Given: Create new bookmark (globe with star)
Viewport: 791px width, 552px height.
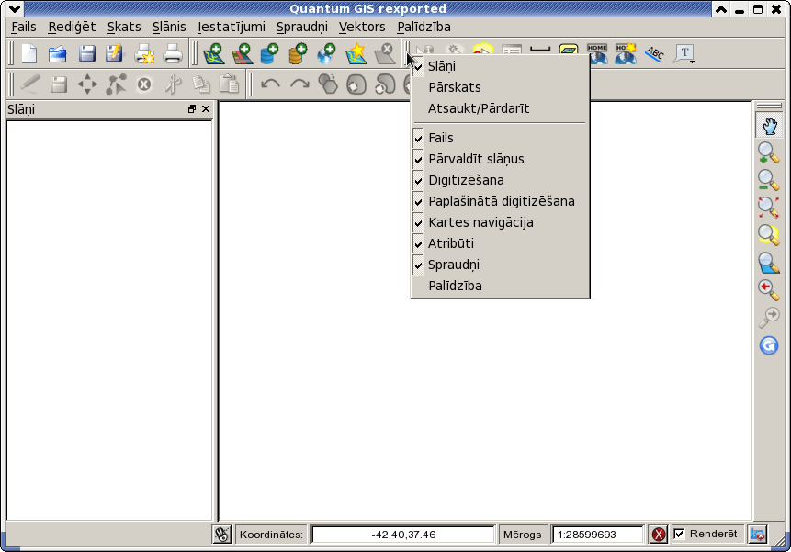Looking at the screenshot, I should coord(626,53).
